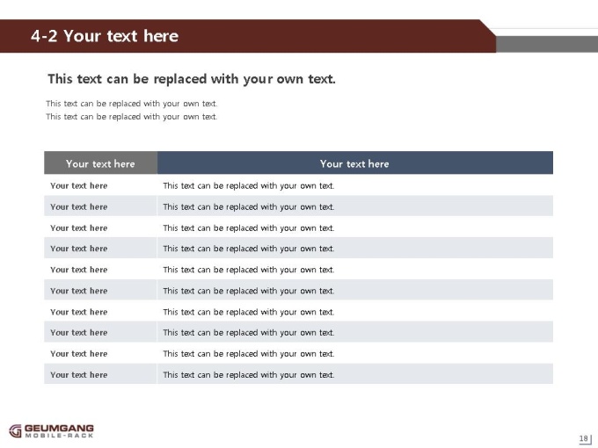598x448 pixels.
Task: Click the first row's description text
Action: pyautogui.click(x=249, y=186)
